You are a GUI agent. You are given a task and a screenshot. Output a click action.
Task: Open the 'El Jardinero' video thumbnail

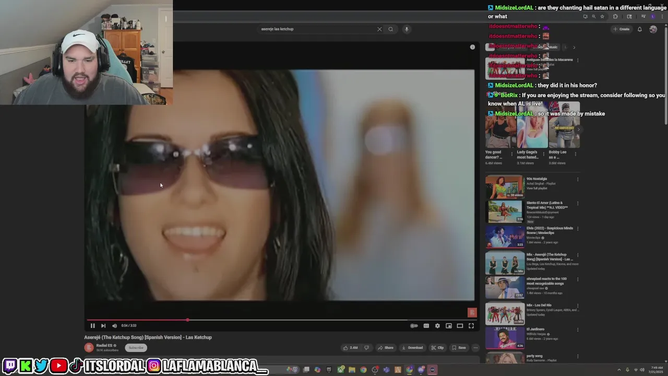(505, 338)
